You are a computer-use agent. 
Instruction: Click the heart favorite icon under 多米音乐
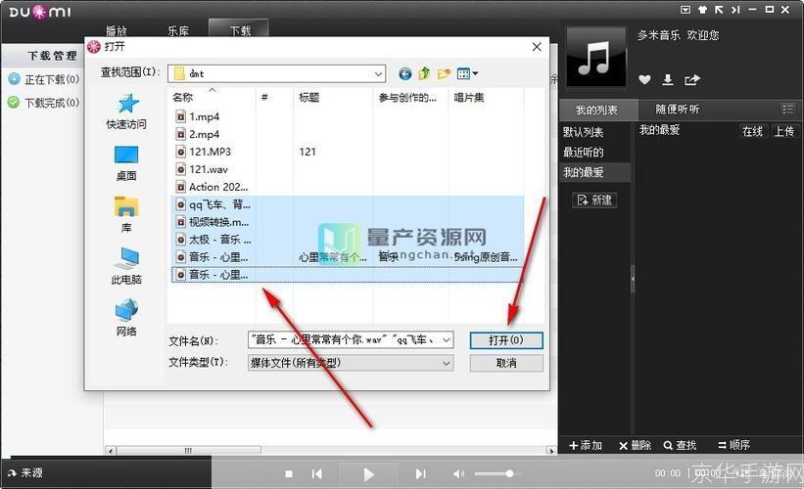[x=644, y=80]
